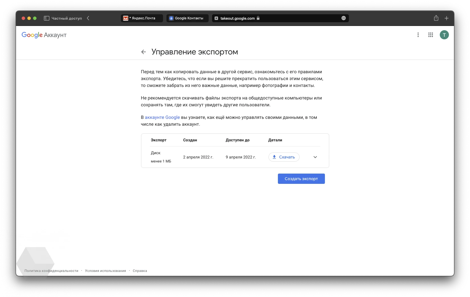Open a new tab with plus icon
Screen dimensions: 470x297
[x=446, y=18]
